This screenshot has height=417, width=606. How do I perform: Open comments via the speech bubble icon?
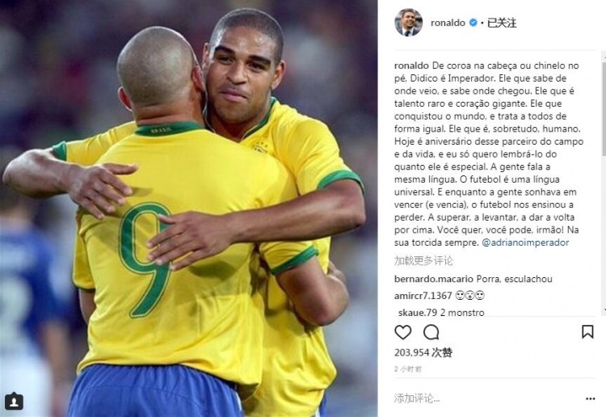(431, 332)
